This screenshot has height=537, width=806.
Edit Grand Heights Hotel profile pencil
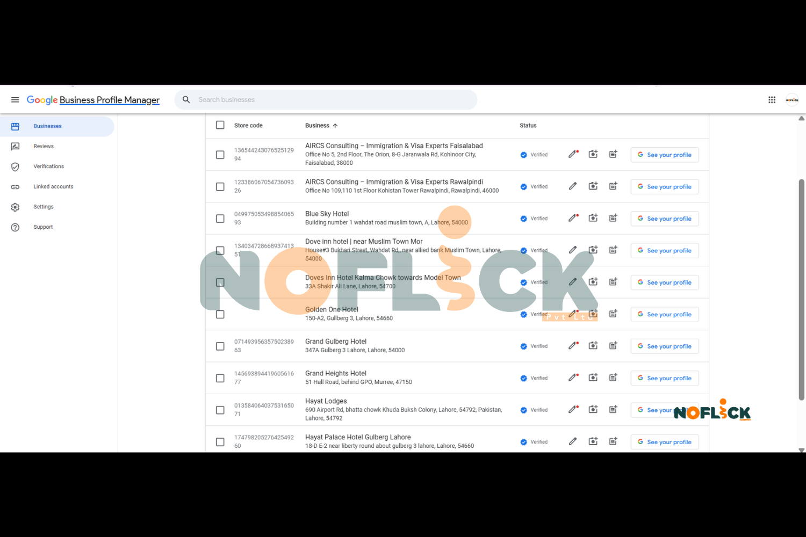pos(573,378)
